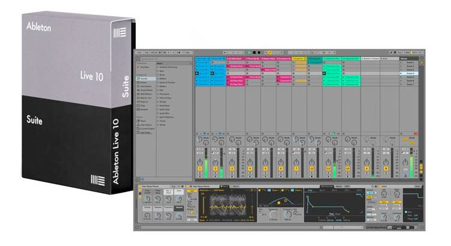Click the Tap tempo button
Screen dimensions: 451x246
[x=146, y=53]
